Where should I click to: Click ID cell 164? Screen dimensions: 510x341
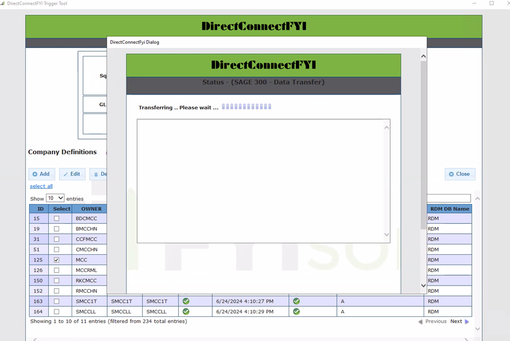[x=39, y=311]
